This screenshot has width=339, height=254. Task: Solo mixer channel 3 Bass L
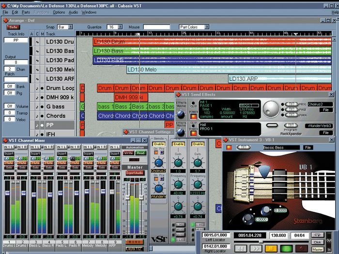35,167
